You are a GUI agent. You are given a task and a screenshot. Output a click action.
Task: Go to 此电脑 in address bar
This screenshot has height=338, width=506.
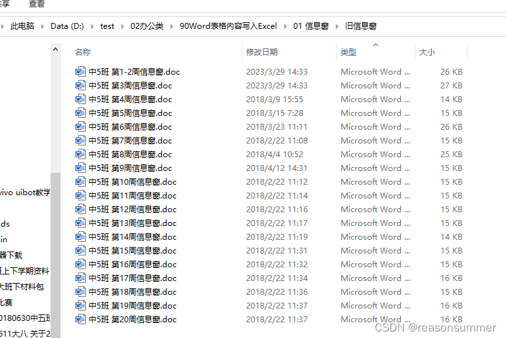(22, 26)
